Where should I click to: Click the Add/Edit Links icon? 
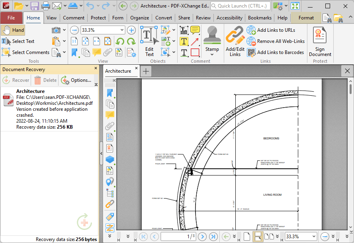point(235,41)
